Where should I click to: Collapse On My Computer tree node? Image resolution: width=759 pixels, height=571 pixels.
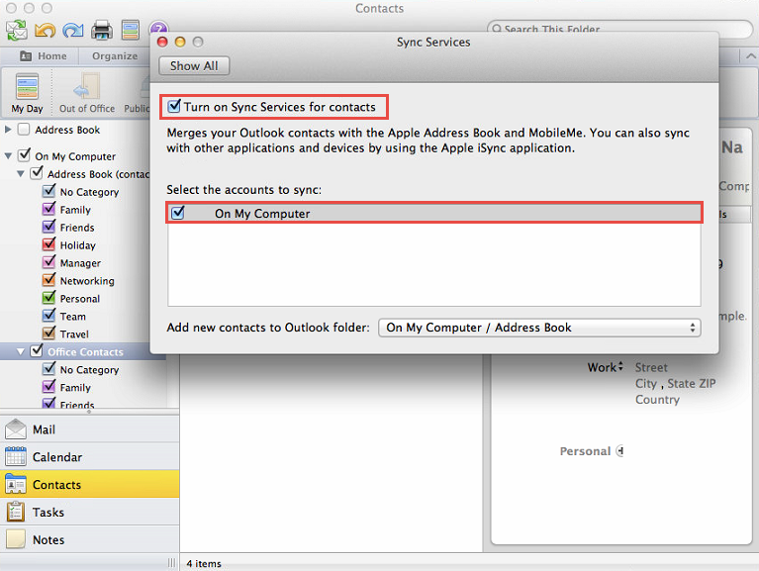(8, 156)
